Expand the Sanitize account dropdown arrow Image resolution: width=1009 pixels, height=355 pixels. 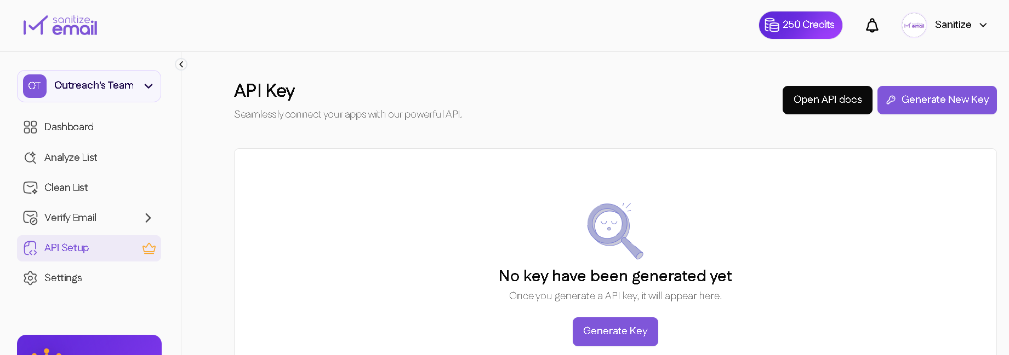point(983,25)
